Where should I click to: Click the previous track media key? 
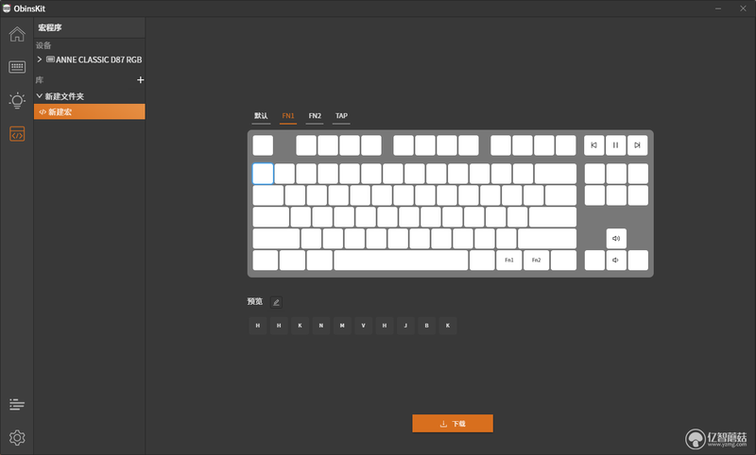[594, 145]
